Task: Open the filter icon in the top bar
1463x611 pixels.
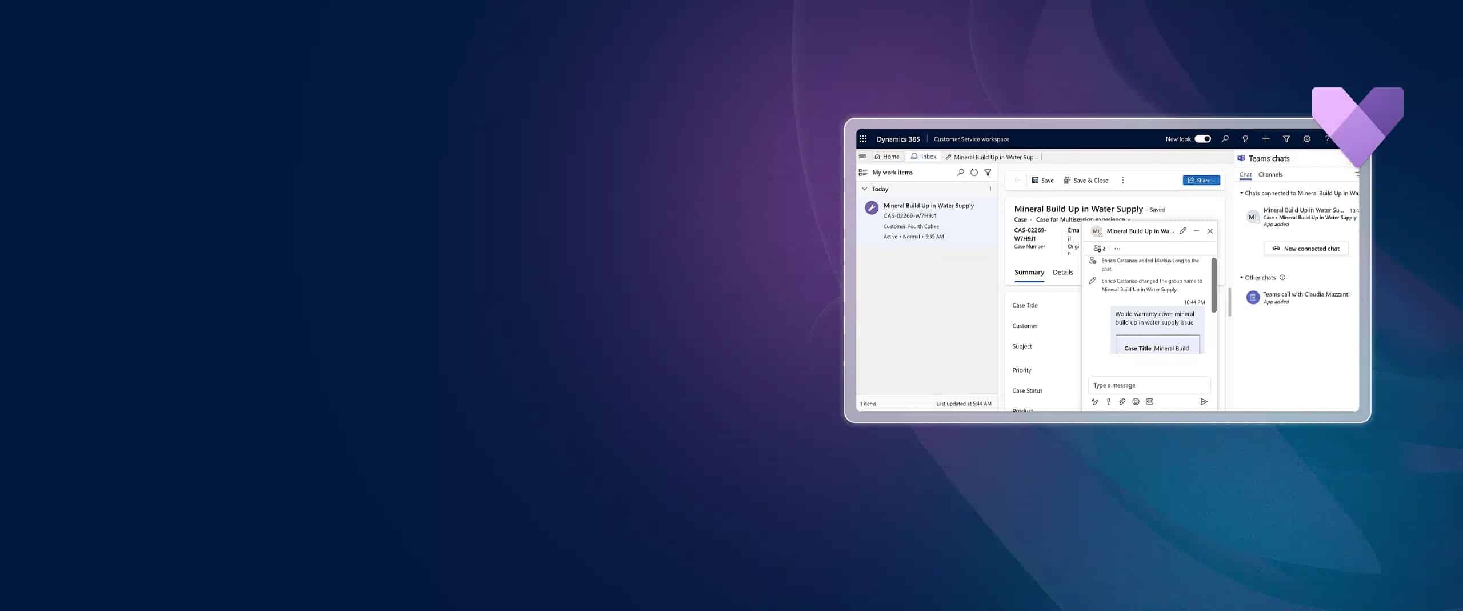Action: pyautogui.click(x=1286, y=138)
